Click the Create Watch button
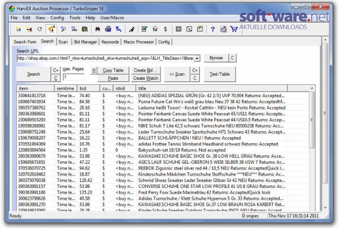Screen dimensions: 339x228 click(x=146, y=78)
